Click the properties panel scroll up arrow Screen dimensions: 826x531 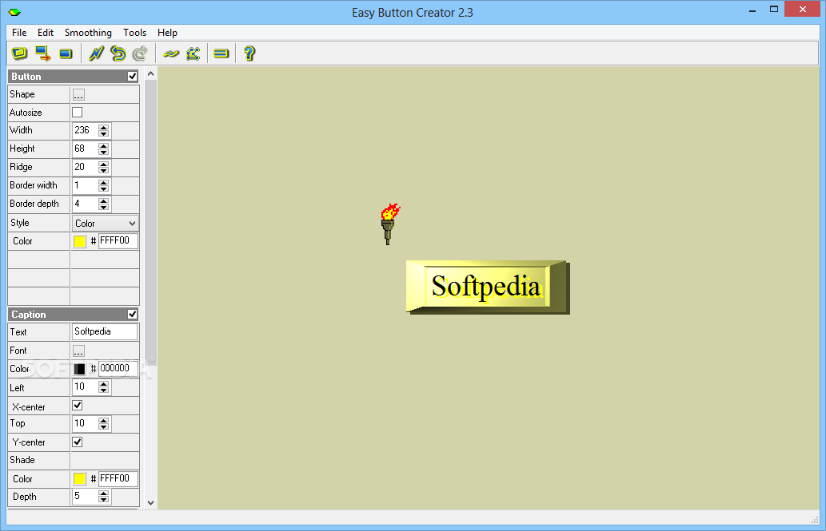coord(150,73)
